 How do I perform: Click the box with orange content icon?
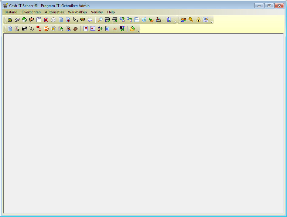(x=53, y=29)
